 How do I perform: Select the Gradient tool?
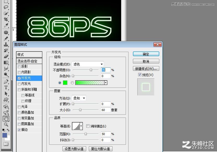[x=6, y=62]
